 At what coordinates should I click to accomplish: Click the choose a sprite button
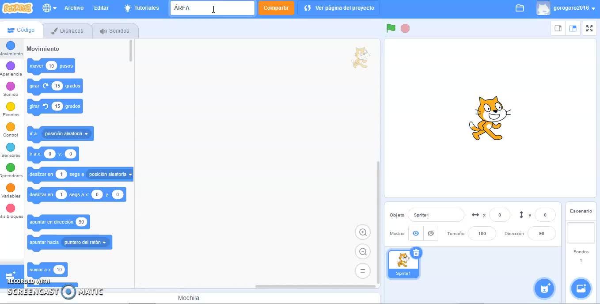tap(544, 289)
